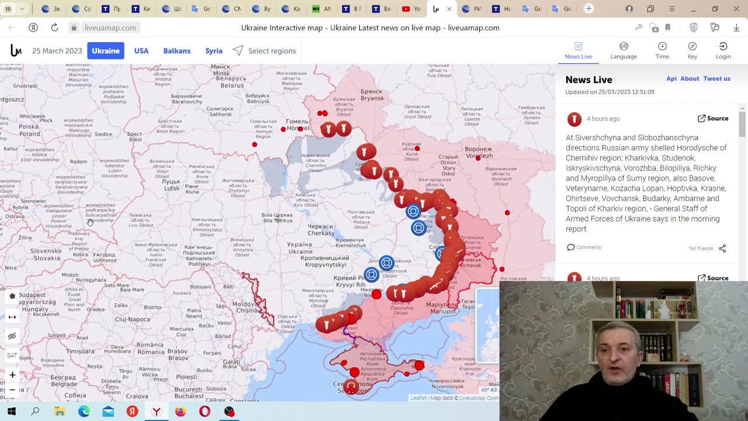Close the active Liveuamap tab
748x421 pixels.
449,9
